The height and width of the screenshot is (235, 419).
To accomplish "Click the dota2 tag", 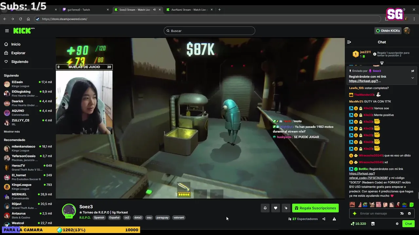I will tap(138, 218).
